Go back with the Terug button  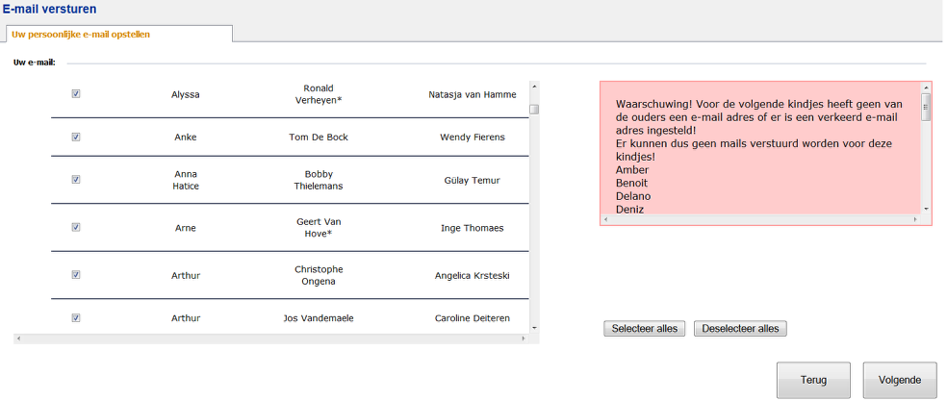pos(813,380)
